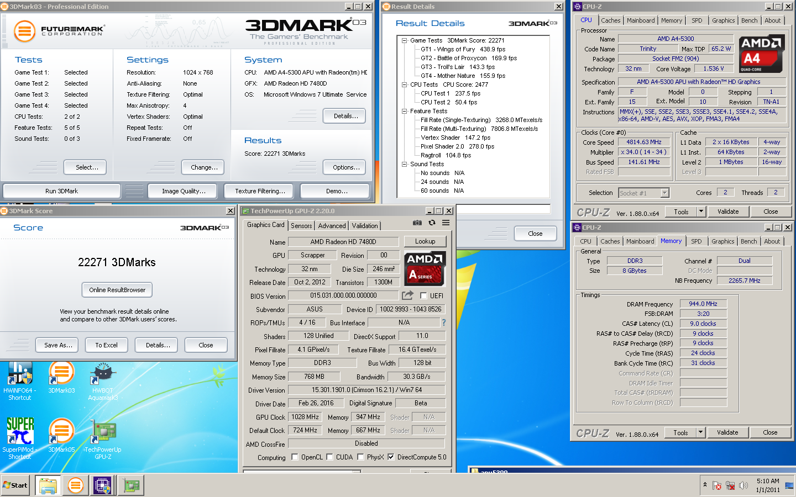Image resolution: width=796 pixels, height=497 pixels.
Task: Collapse the CPU Tests tree node
Action: (x=404, y=84)
